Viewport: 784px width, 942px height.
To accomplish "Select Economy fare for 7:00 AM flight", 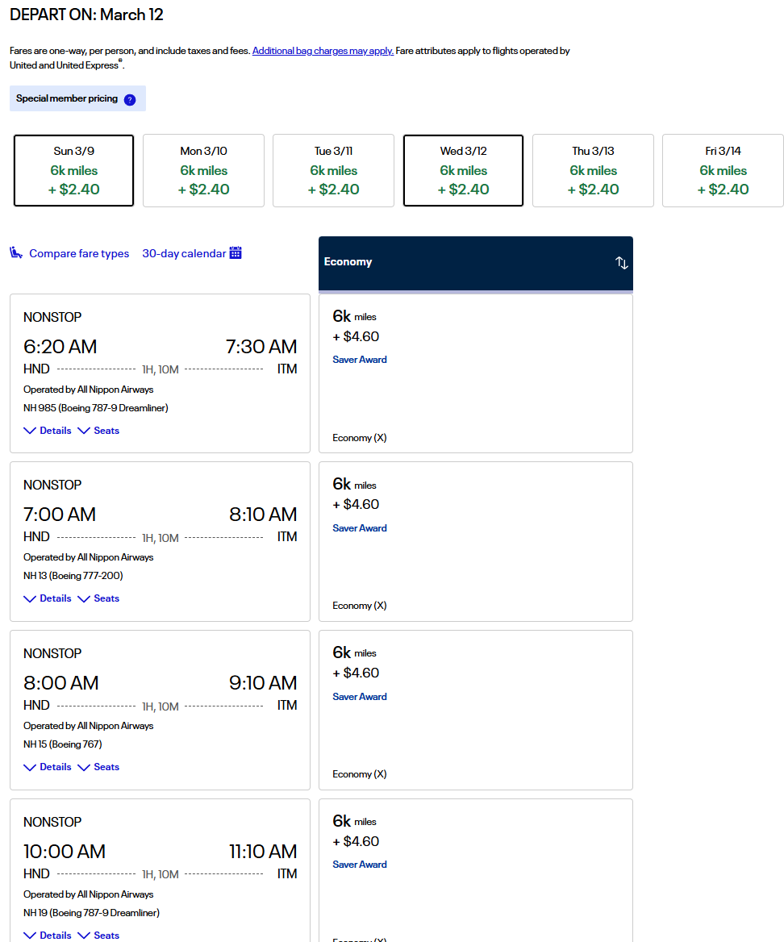I will tap(475, 541).
